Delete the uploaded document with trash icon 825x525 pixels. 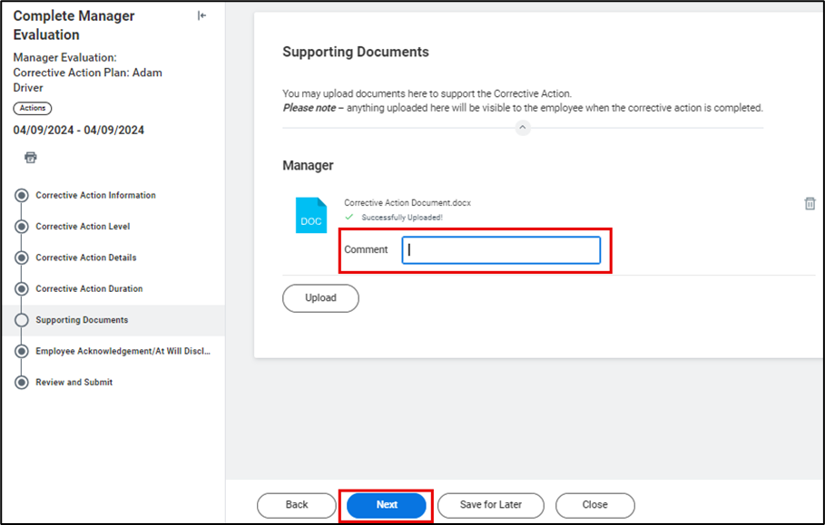pyautogui.click(x=810, y=204)
